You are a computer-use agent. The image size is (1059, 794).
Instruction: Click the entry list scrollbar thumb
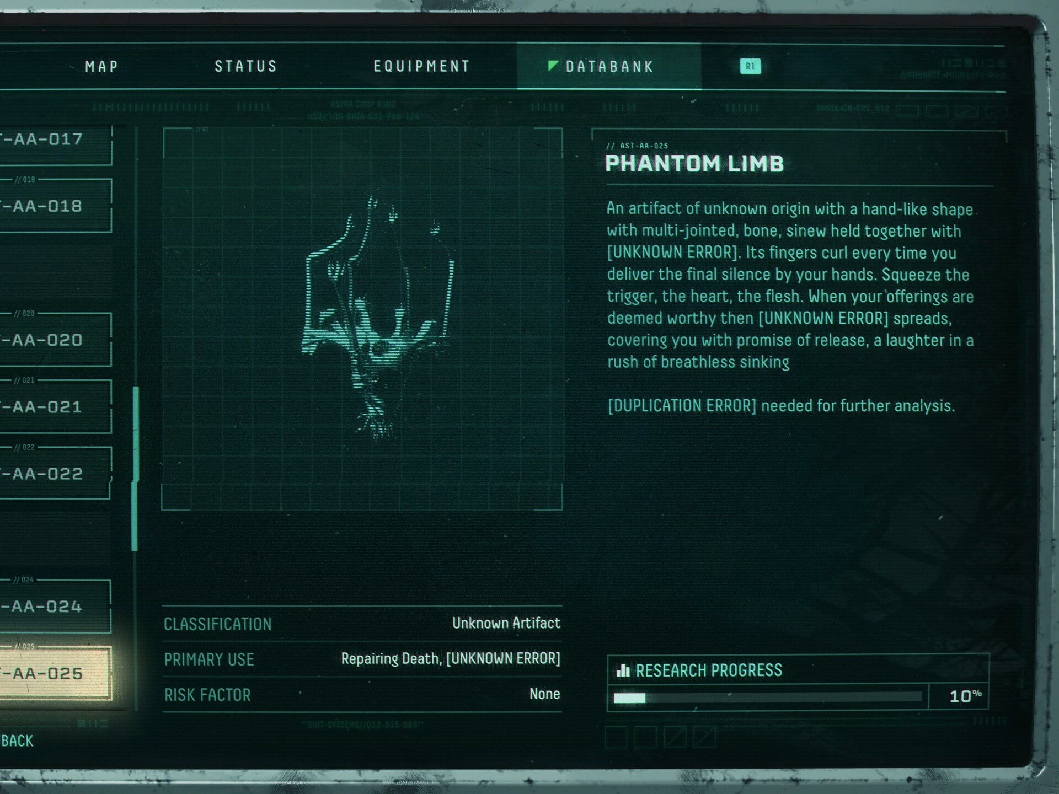[x=135, y=469]
